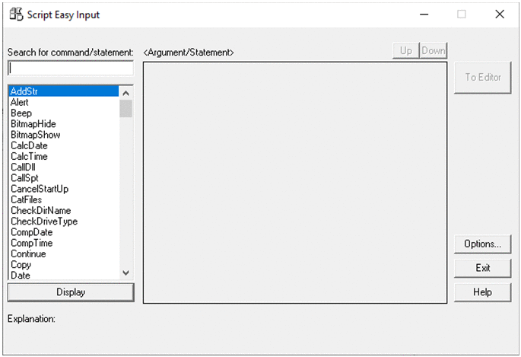The image size is (521, 357).
Task: Choose BitmapHide from the command list
Action: [63, 123]
